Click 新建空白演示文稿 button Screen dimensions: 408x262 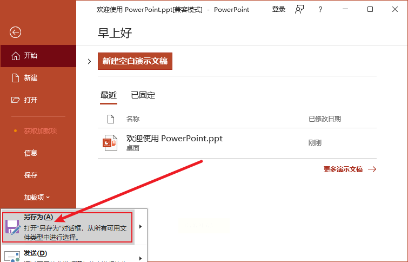click(x=135, y=61)
